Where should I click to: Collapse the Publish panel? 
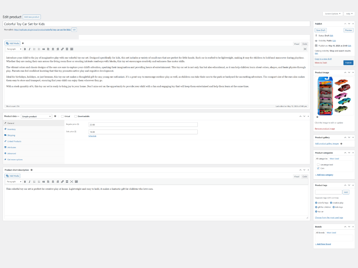pyautogui.click(x=353, y=24)
